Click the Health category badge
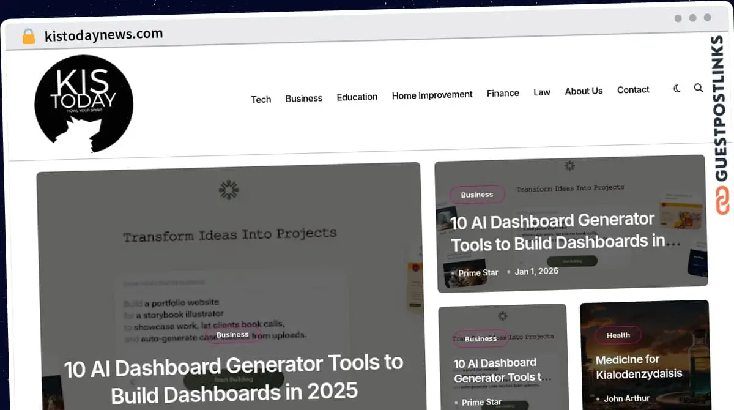The image size is (734, 410). coord(618,335)
